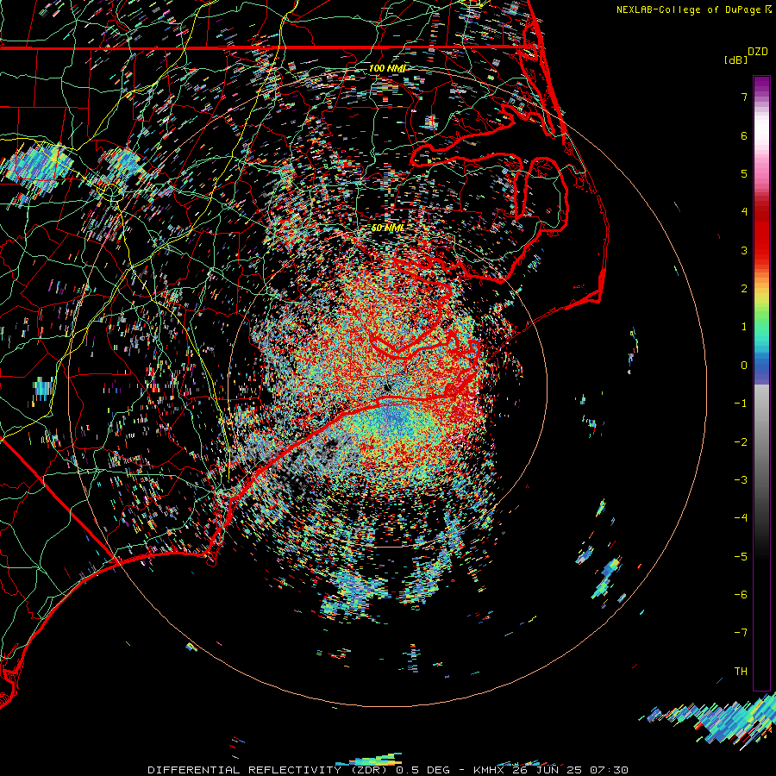This screenshot has width=776, height=776.
Task: Click the 07:30 timestamp
Action: [x=610, y=770]
